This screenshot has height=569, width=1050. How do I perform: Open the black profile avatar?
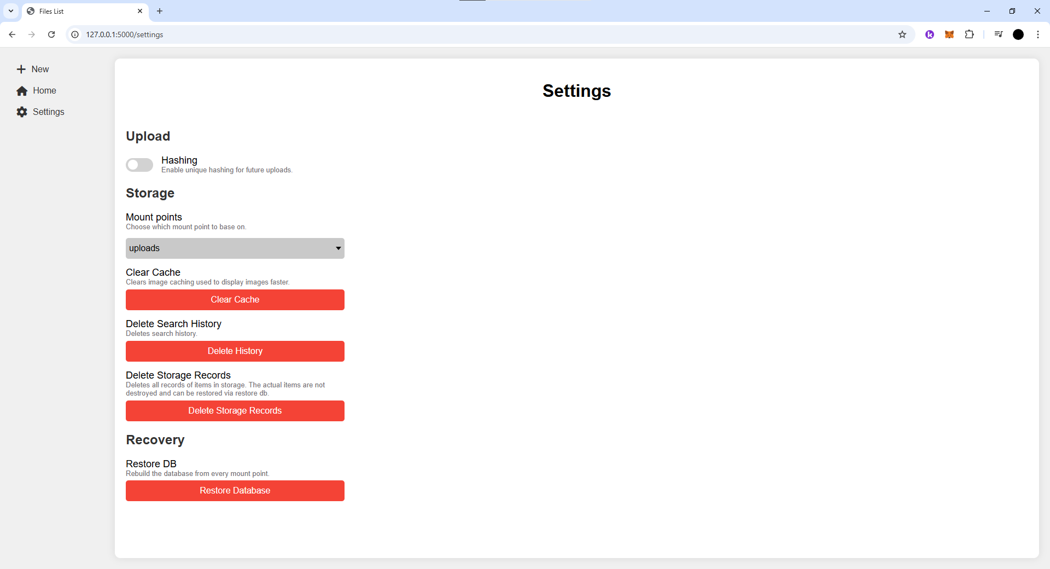(1018, 34)
